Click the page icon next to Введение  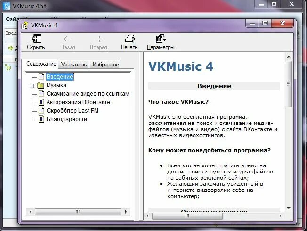coord(41,76)
